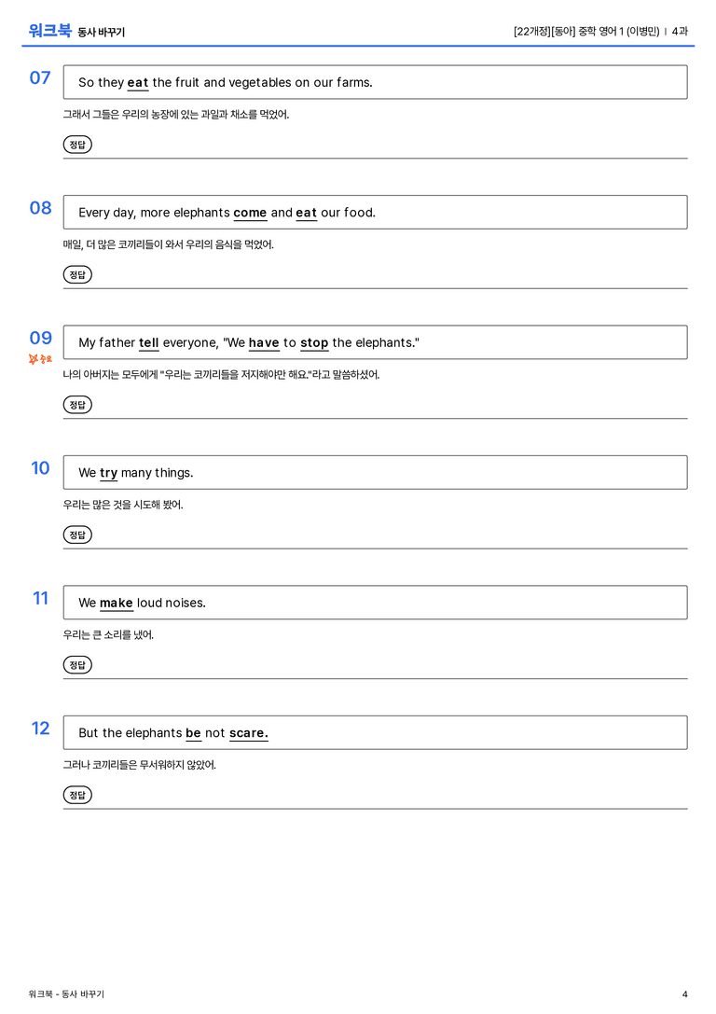This screenshot has height=1014, width=716.
Task: Click the underlined verb 'stop'
Action: pyautogui.click(x=315, y=342)
